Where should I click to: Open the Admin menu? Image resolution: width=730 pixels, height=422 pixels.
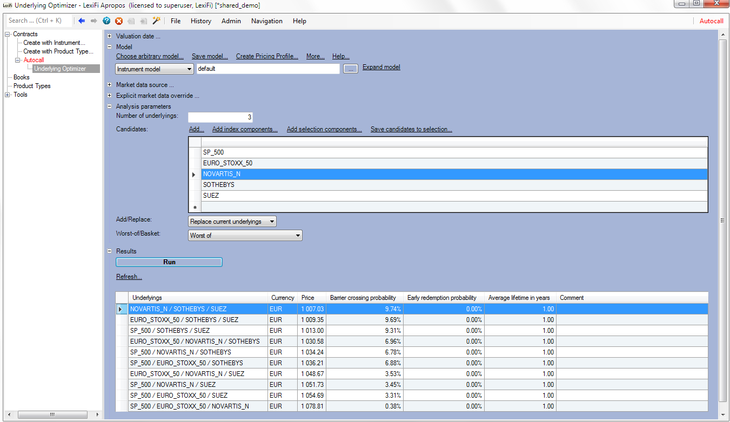tap(231, 21)
